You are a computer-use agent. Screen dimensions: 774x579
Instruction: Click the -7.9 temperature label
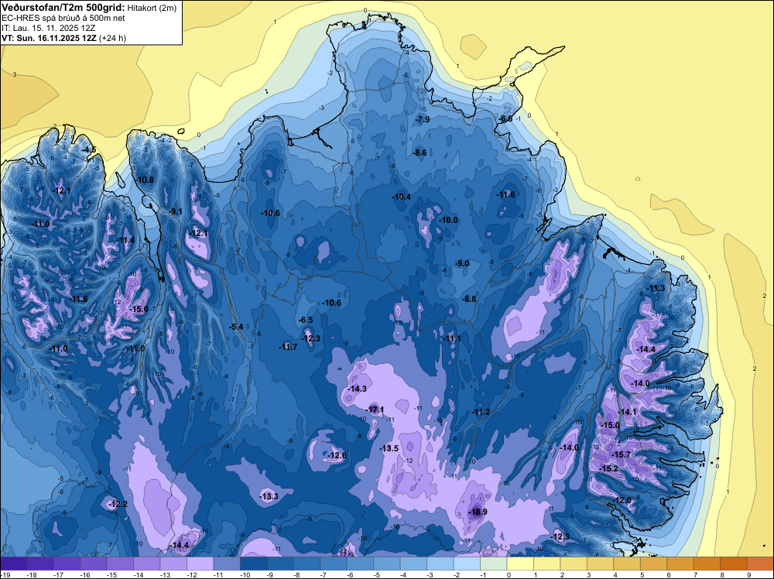point(423,119)
